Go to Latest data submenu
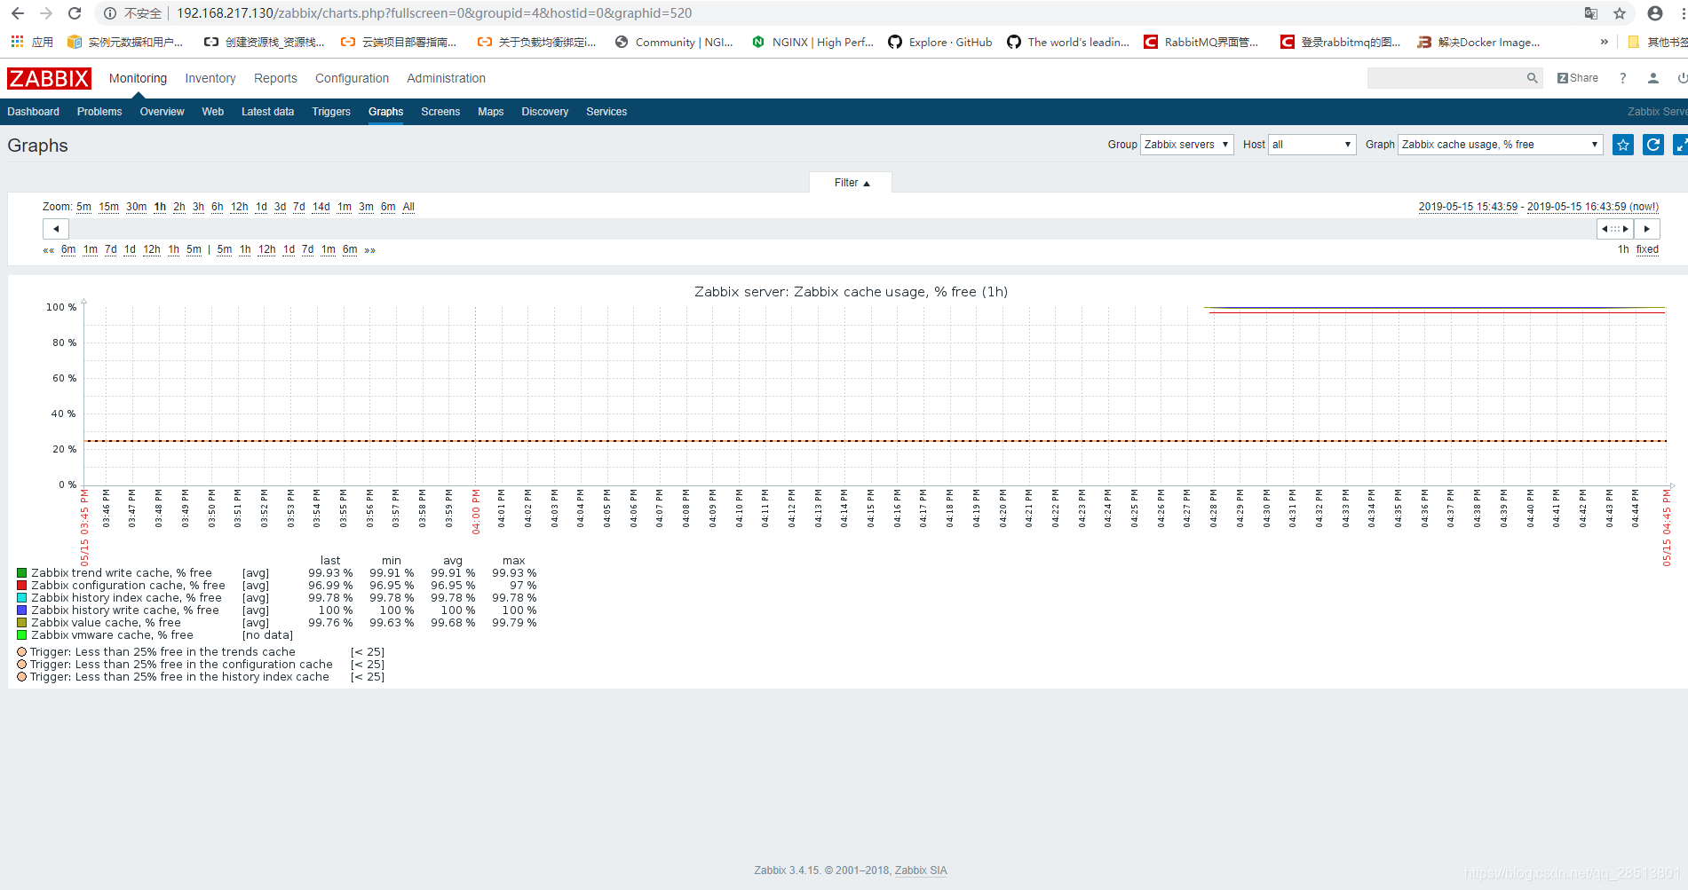 click(x=267, y=112)
